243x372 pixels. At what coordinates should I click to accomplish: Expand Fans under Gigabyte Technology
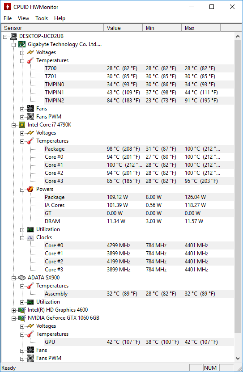[22, 109]
